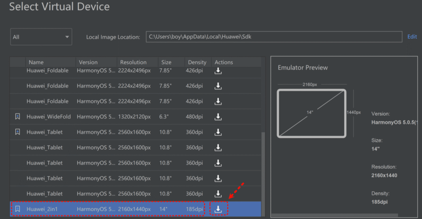Click the bookmark icon beside Huawei_2in1
422x219 pixels.
point(17,209)
